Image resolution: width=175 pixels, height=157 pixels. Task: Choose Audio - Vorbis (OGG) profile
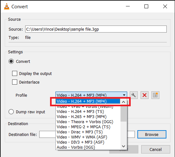88,147
